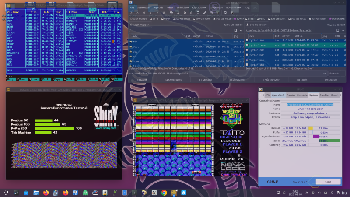Click the brightness sun tray icon
Viewport: 350px width, 197px height.
(307, 193)
